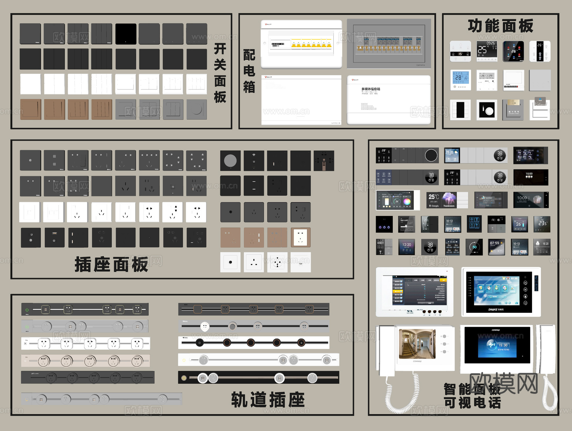Click the green power icon on black track socket

point(27,310)
